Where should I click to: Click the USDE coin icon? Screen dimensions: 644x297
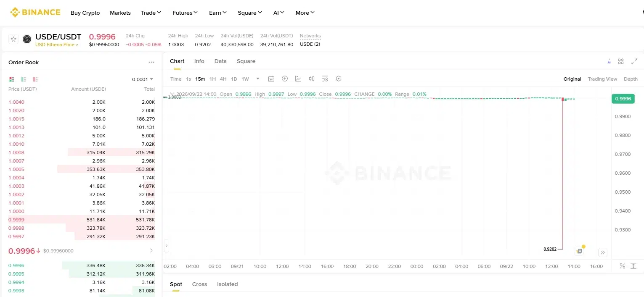(x=27, y=39)
